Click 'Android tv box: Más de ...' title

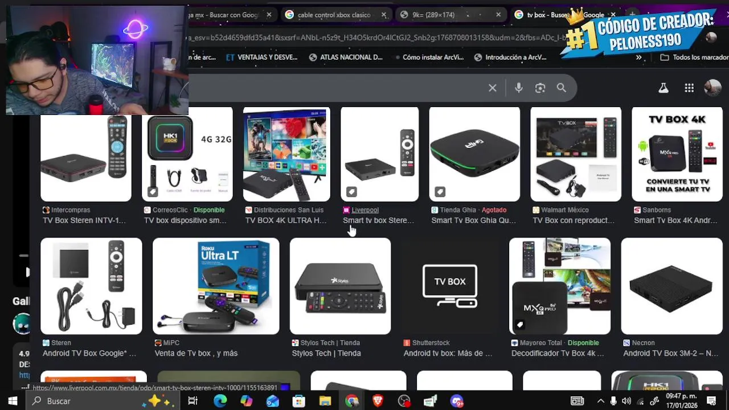(x=448, y=353)
